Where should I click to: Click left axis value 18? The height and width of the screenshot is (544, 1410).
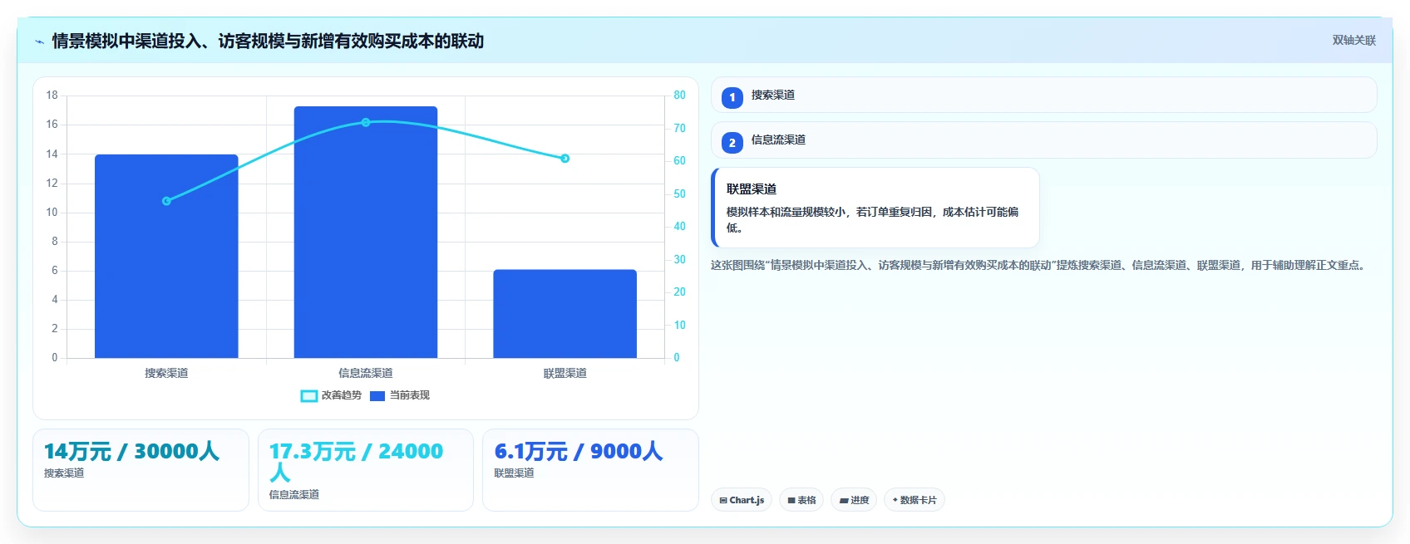click(x=52, y=95)
